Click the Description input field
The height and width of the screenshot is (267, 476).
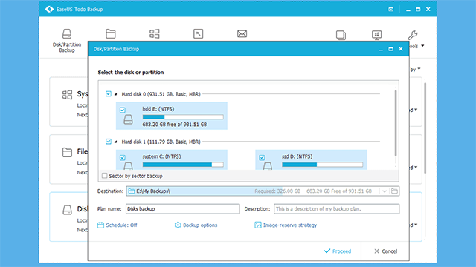click(x=336, y=208)
